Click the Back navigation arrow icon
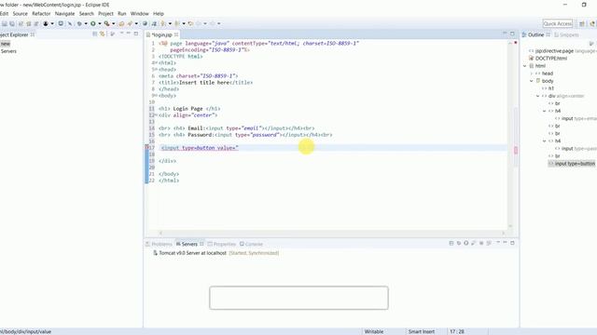The image size is (597, 335). click(199, 23)
